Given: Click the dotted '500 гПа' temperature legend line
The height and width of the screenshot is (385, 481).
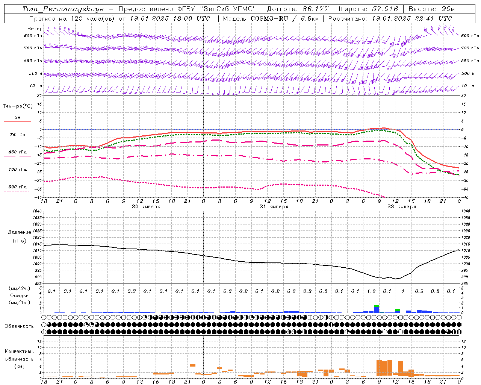Looking at the screenshot, I should [17, 191].
